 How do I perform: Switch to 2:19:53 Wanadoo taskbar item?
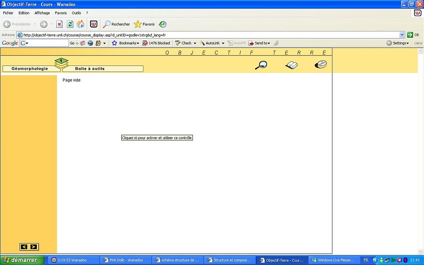coord(75,260)
